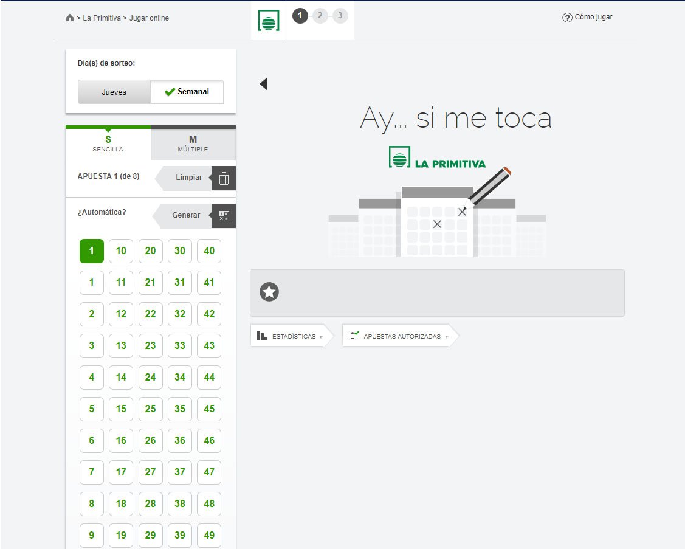Tick number 44 in the grid
Screen dimensions: 685x549
click(209, 377)
